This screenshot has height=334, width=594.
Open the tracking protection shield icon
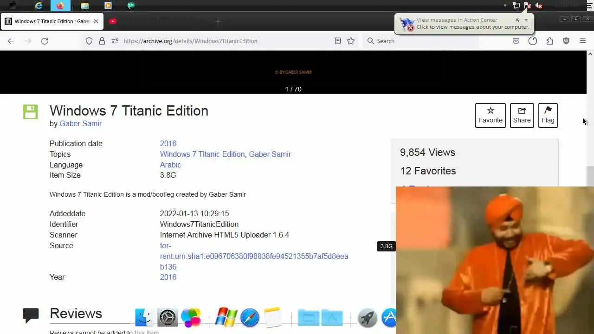point(89,41)
